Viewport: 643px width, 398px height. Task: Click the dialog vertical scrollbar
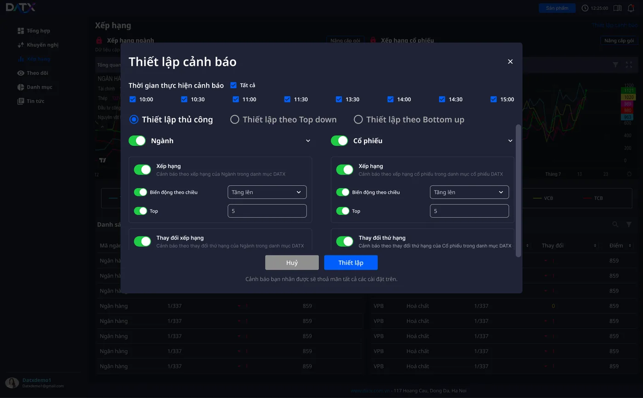click(519, 190)
